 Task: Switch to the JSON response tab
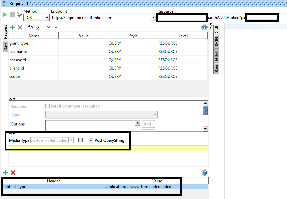tap(216, 41)
